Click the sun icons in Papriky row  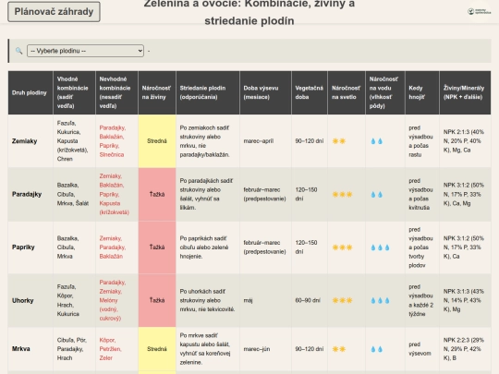coord(342,247)
